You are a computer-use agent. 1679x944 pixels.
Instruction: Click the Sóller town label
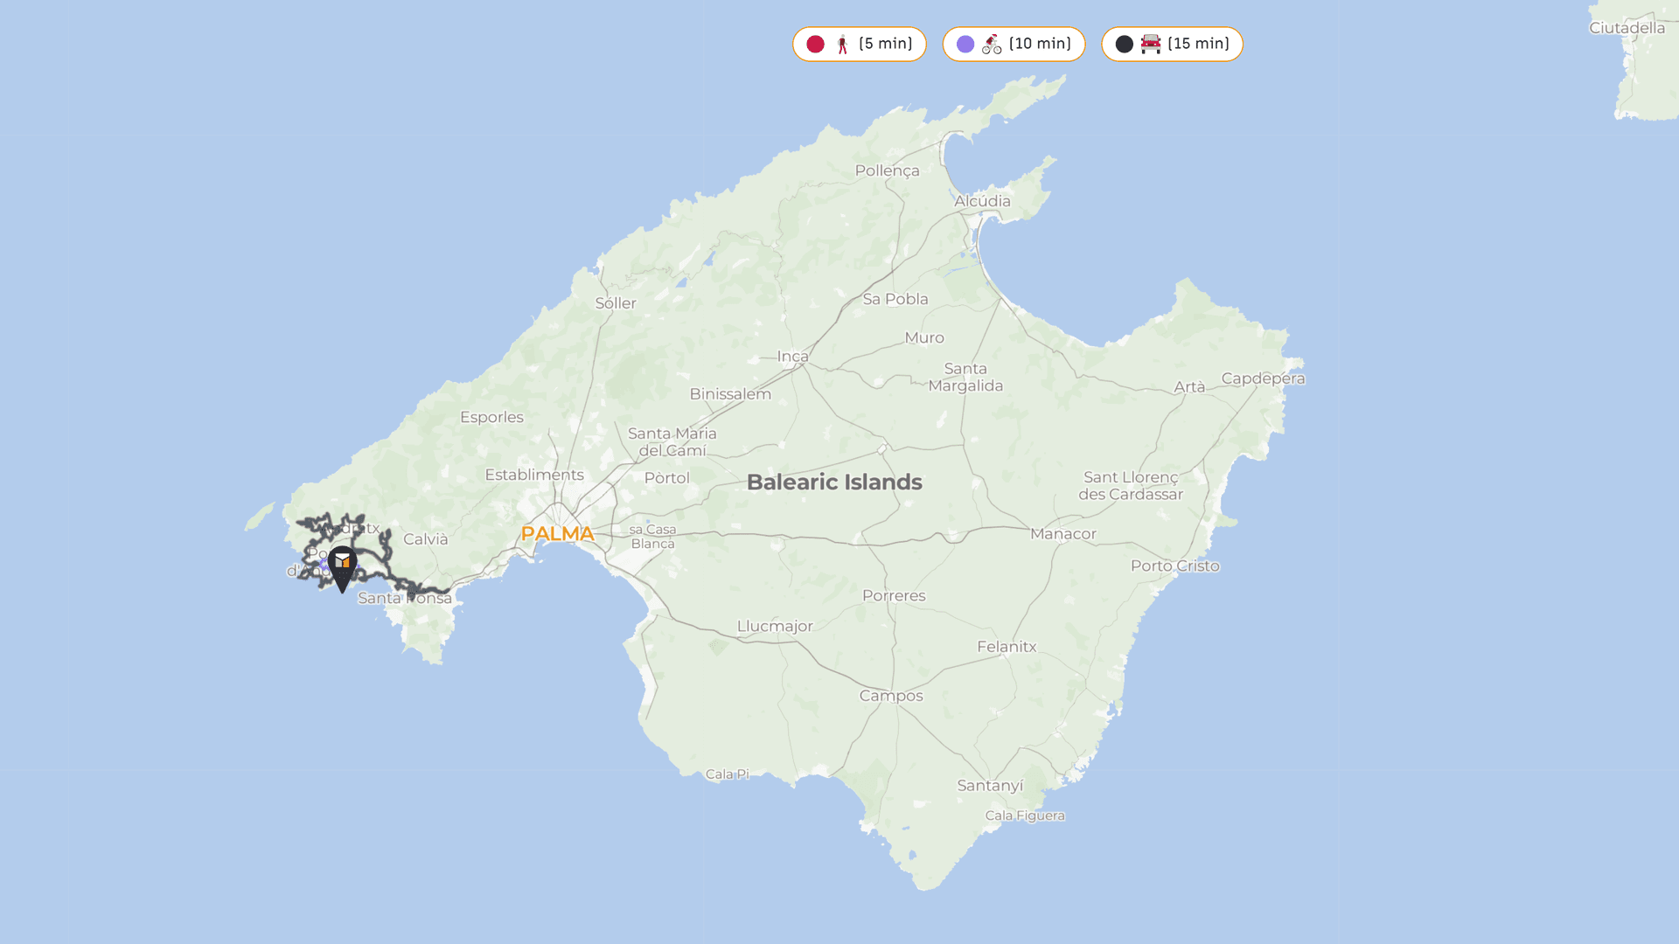(616, 303)
